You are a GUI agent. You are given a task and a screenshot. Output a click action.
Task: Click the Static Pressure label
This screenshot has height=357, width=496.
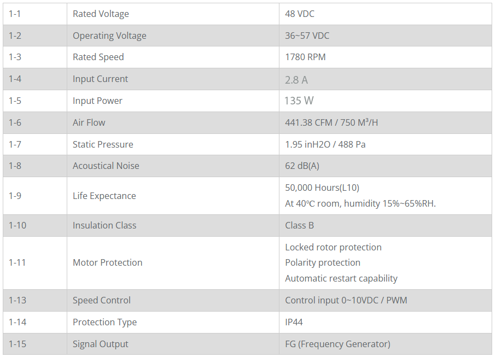103,144
